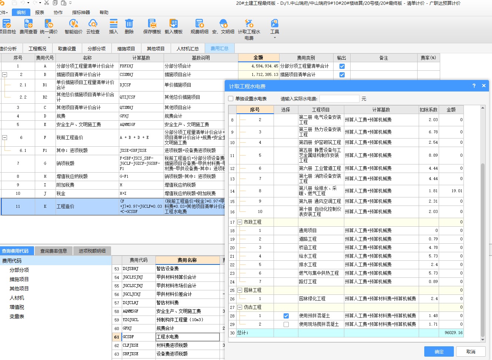Click the redo arrow in quick toolbar

(x=35, y=3)
